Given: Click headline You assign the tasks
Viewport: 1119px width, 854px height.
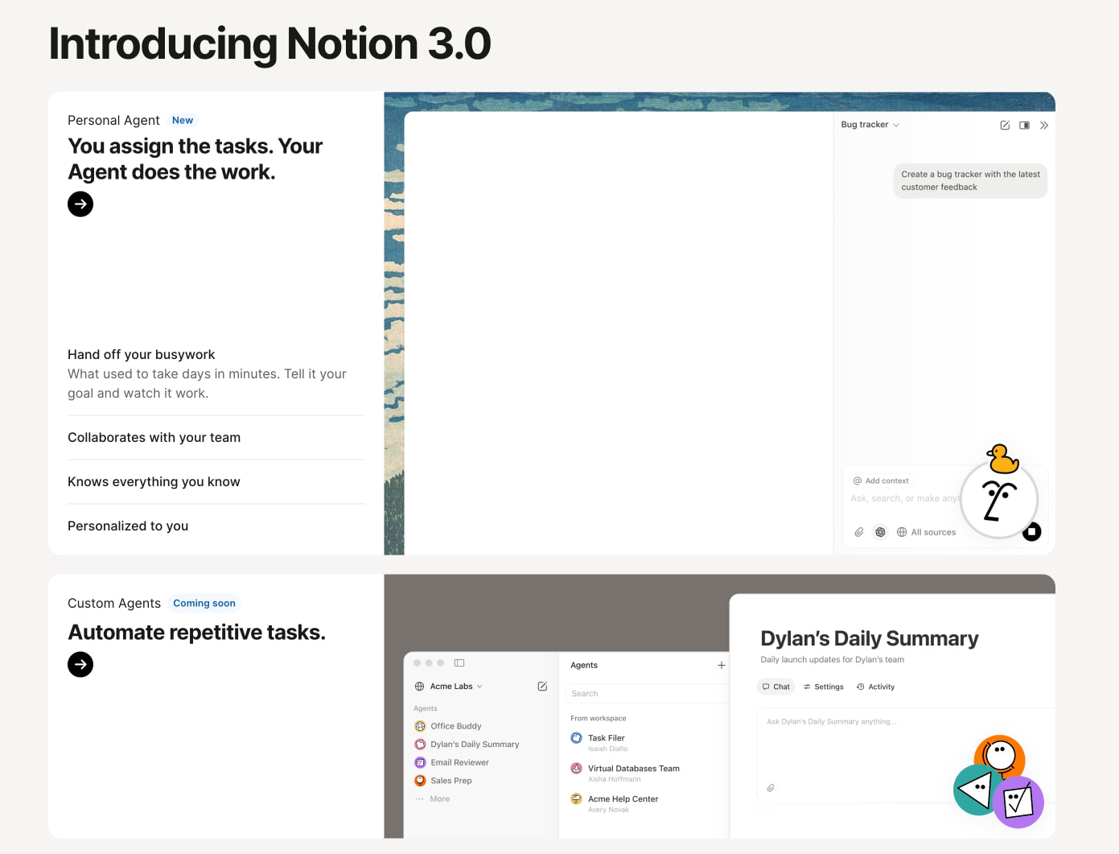Looking at the screenshot, I should (x=195, y=159).
